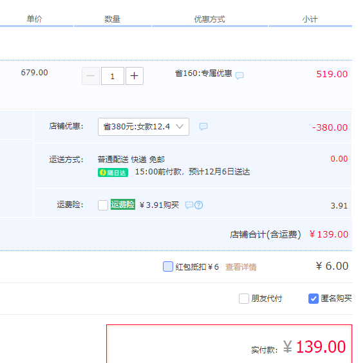Viewport: 358px width, 363px height.
Task: Click the comment icon beside ¥3.91购买
Action: point(189,205)
